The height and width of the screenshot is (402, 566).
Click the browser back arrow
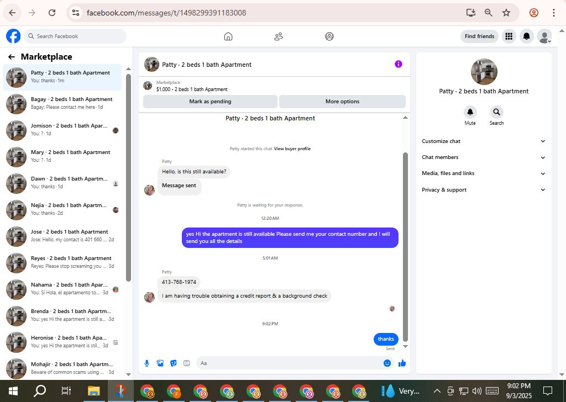coord(12,13)
